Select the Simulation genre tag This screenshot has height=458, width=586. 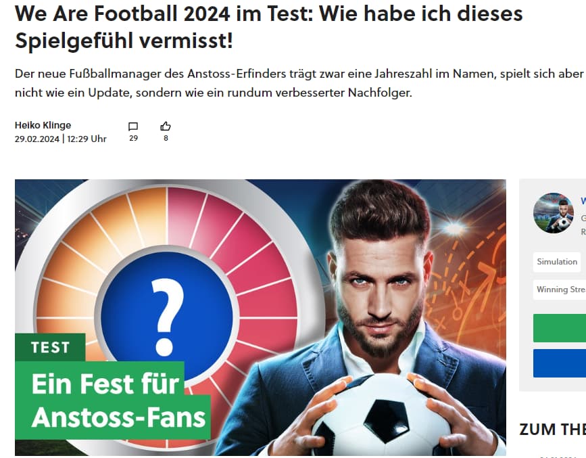557,262
